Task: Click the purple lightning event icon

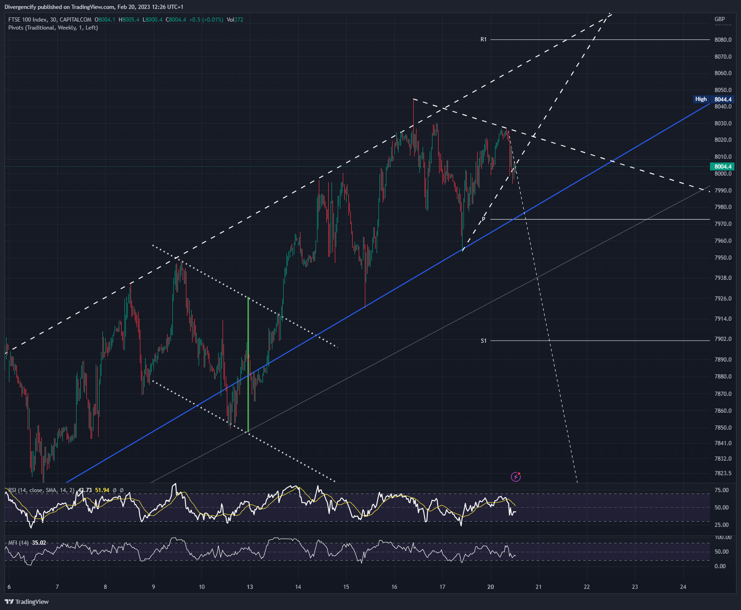Action: coord(516,477)
